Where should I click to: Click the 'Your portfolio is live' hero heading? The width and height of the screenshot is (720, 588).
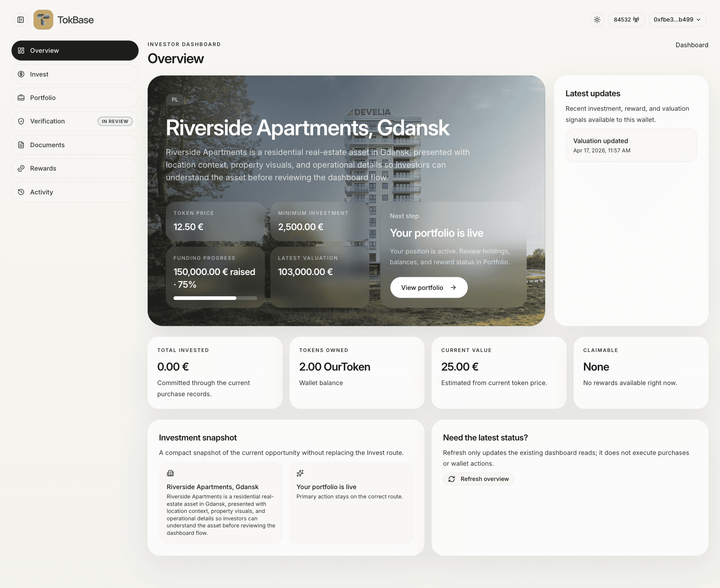437,233
